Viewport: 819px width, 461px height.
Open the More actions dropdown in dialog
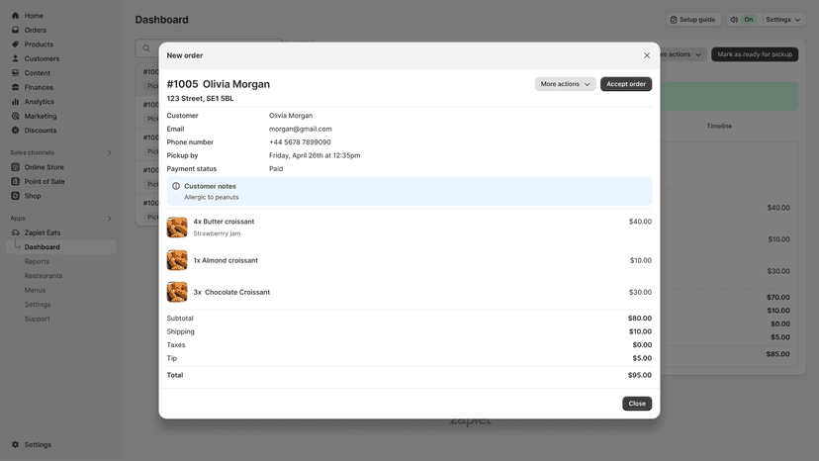[x=565, y=84]
